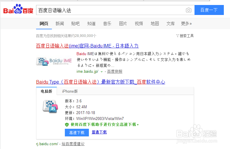This screenshot has height=149, width=230.
Task: Click the result count text 28,900,000个
Action: pos(85,36)
